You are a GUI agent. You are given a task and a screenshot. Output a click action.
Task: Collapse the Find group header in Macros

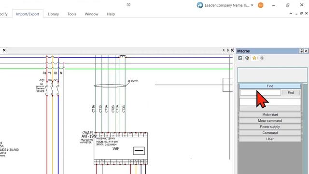270,86
